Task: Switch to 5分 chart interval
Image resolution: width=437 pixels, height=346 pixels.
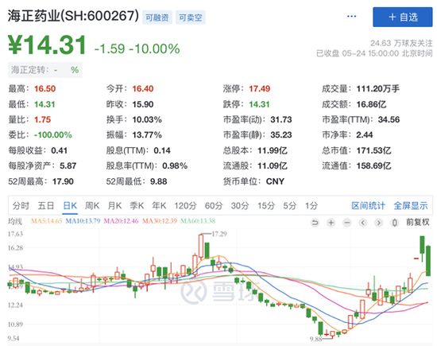Action: (290, 206)
